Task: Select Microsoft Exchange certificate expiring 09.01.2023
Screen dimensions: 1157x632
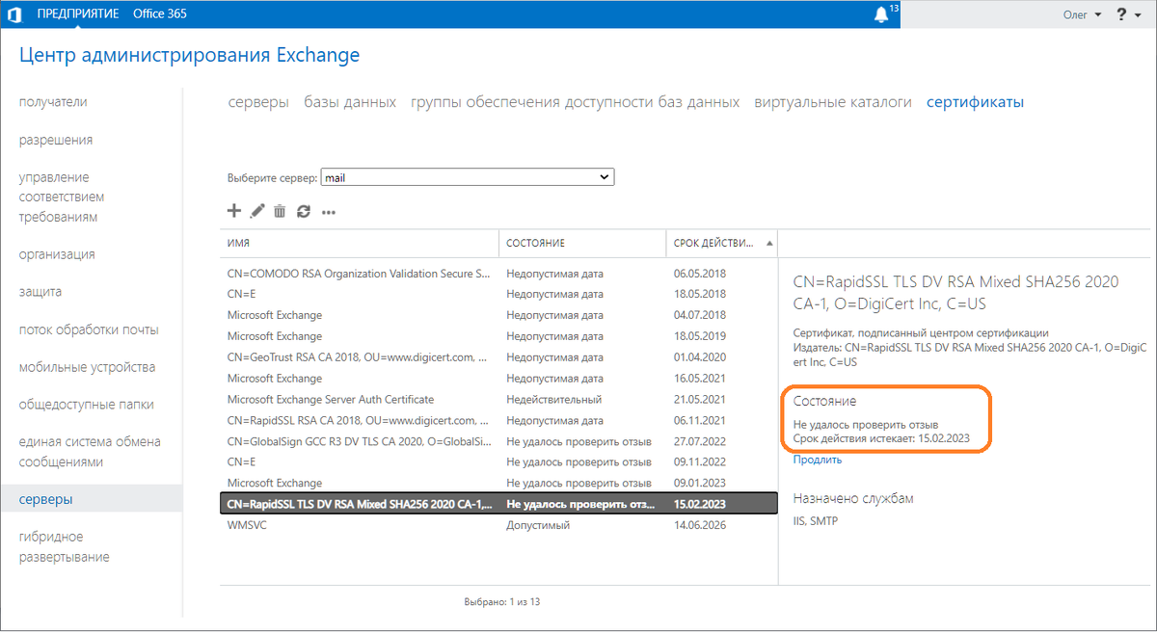Action: pos(498,483)
